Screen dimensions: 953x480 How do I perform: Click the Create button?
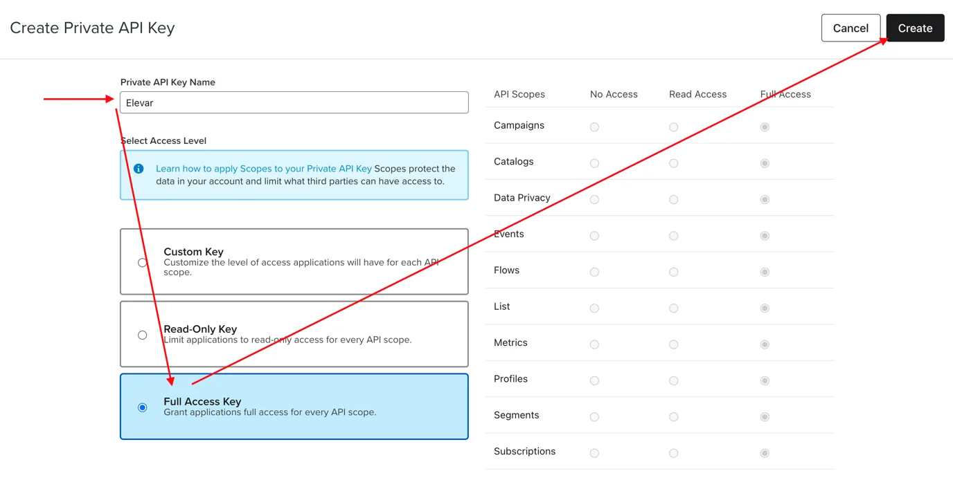point(915,28)
